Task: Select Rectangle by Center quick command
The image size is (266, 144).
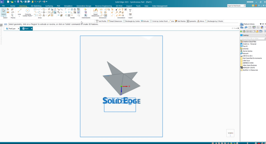Action: tap(131, 21)
